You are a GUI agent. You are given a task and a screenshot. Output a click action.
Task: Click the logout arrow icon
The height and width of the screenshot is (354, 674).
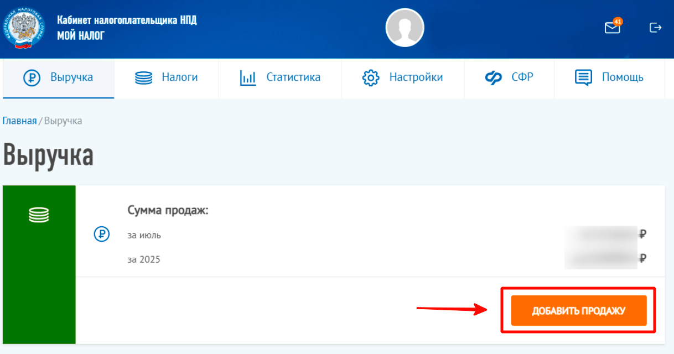[x=656, y=28]
